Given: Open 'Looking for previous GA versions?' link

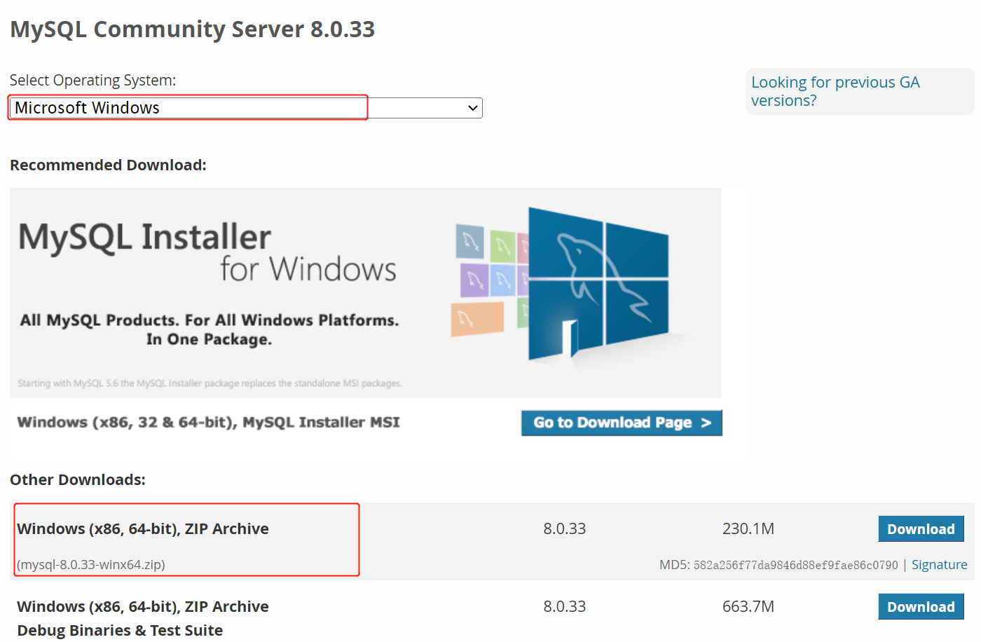Looking at the screenshot, I should tap(835, 91).
